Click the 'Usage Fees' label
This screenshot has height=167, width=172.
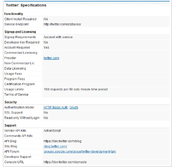pos(13,74)
